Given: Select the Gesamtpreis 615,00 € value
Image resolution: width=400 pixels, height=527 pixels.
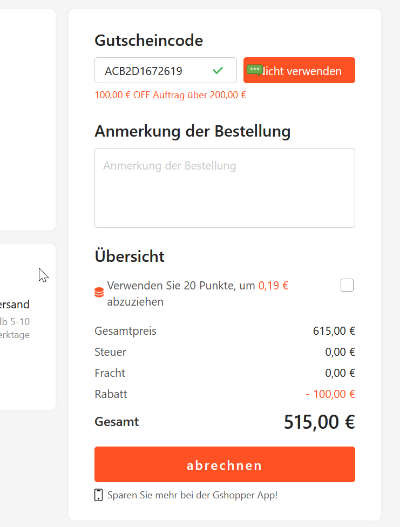Looking at the screenshot, I should [334, 331].
